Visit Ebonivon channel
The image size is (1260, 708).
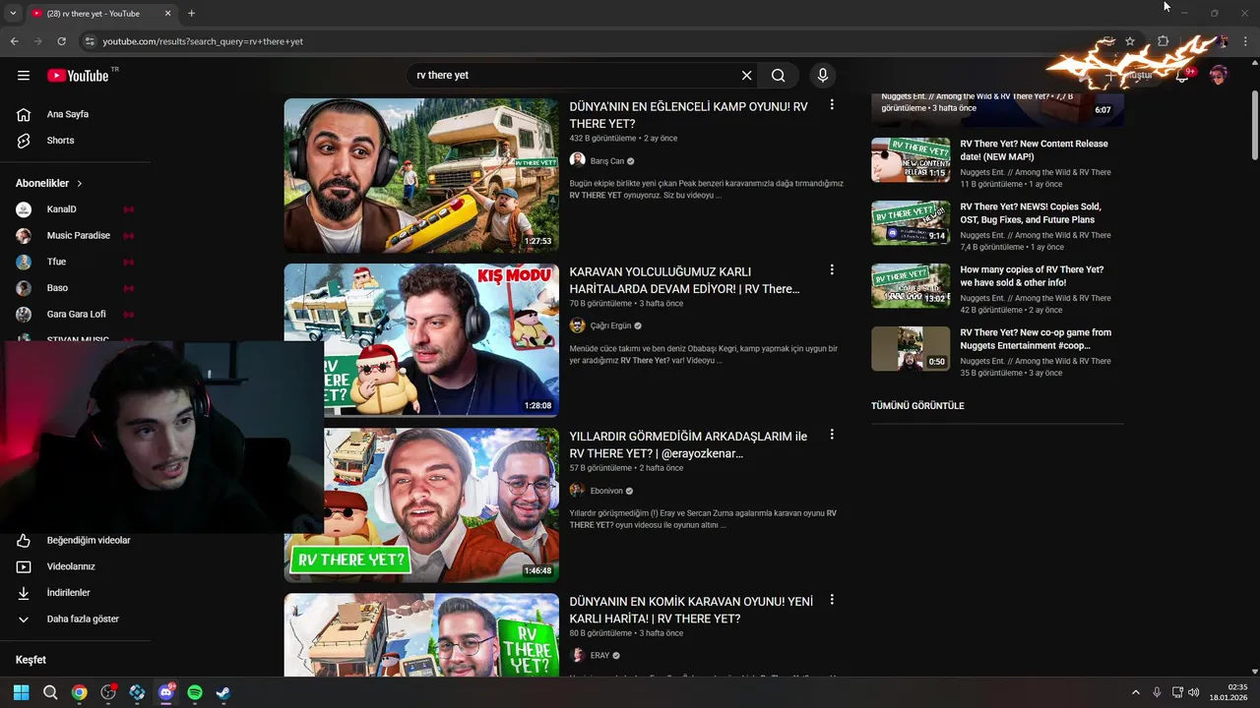coord(606,491)
